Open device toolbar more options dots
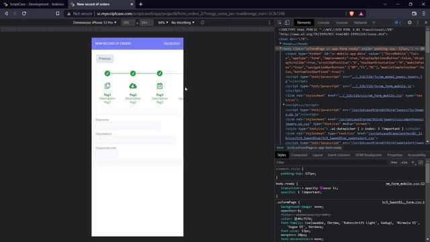The height and width of the screenshot is (242, 430). 269,22
